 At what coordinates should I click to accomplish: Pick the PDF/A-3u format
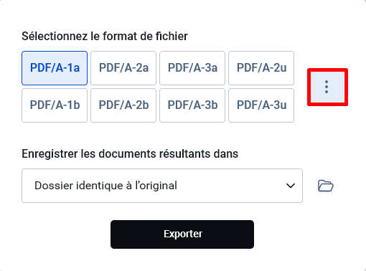(x=261, y=105)
